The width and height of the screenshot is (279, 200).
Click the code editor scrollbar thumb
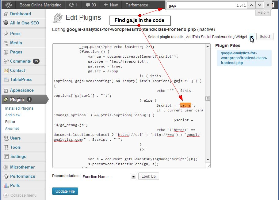click(208, 98)
